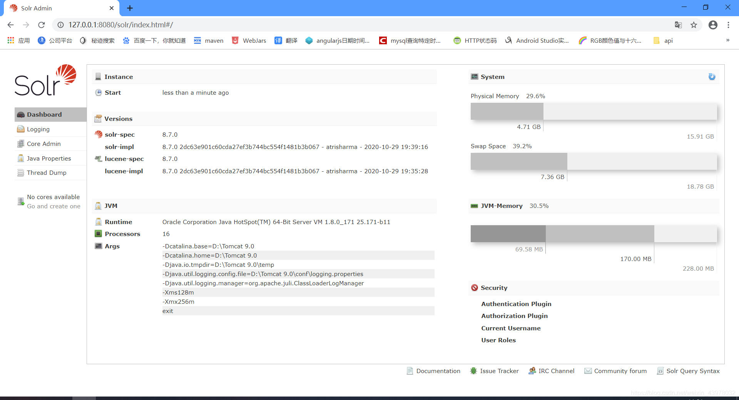
Task: Click the JVM-Memory chip icon
Action: coord(475,206)
